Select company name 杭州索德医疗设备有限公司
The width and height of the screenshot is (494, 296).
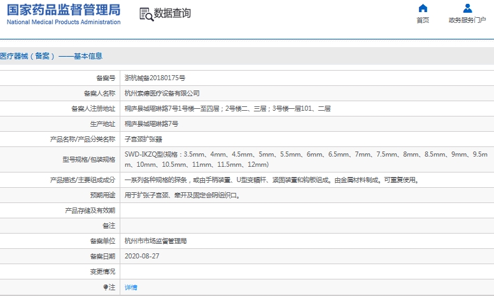pos(162,93)
